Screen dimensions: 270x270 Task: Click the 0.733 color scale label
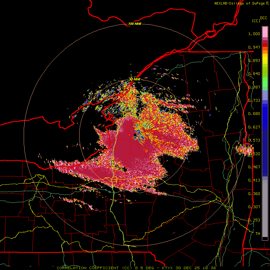point(254,100)
